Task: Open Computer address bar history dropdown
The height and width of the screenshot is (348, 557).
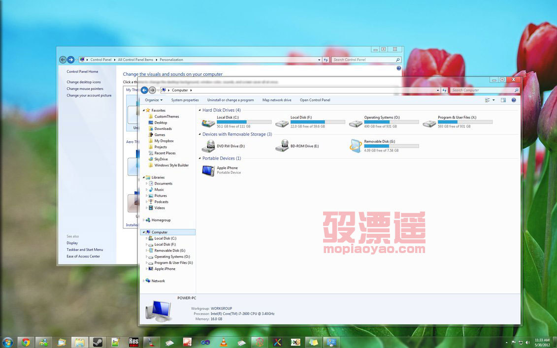Action: click(438, 90)
